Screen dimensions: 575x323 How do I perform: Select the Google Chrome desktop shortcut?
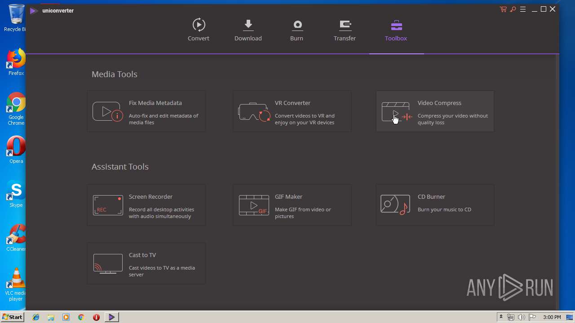click(x=16, y=109)
